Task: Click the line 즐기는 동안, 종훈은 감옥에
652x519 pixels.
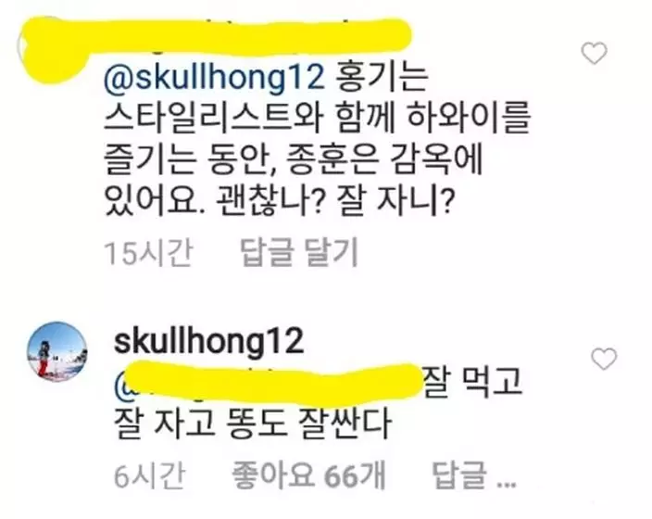Action: pyautogui.click(x=294, y=160)
